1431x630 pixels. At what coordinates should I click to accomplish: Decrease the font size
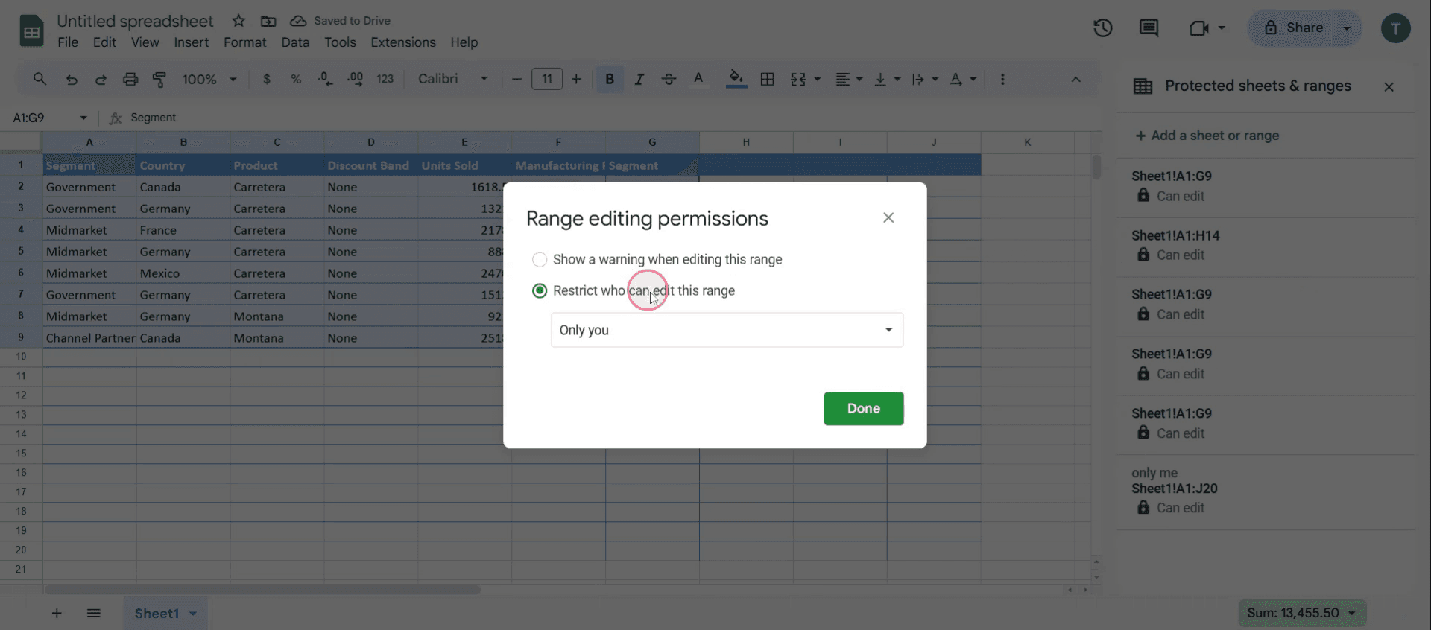pyautogui.click(x=517, y=79)
